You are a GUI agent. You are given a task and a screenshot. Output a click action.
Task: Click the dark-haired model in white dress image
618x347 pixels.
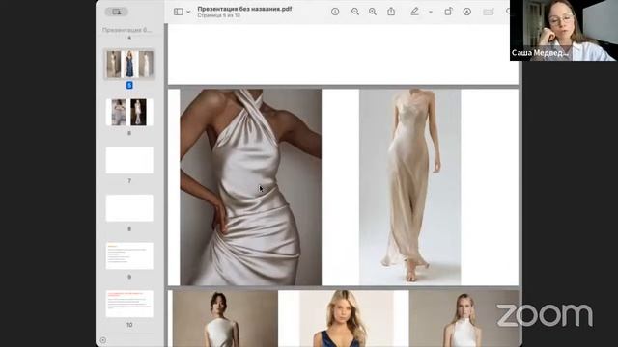(225, 319)
